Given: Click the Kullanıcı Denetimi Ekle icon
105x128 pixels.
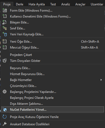Looking at the screenshot, I should [x=5, y=16].
